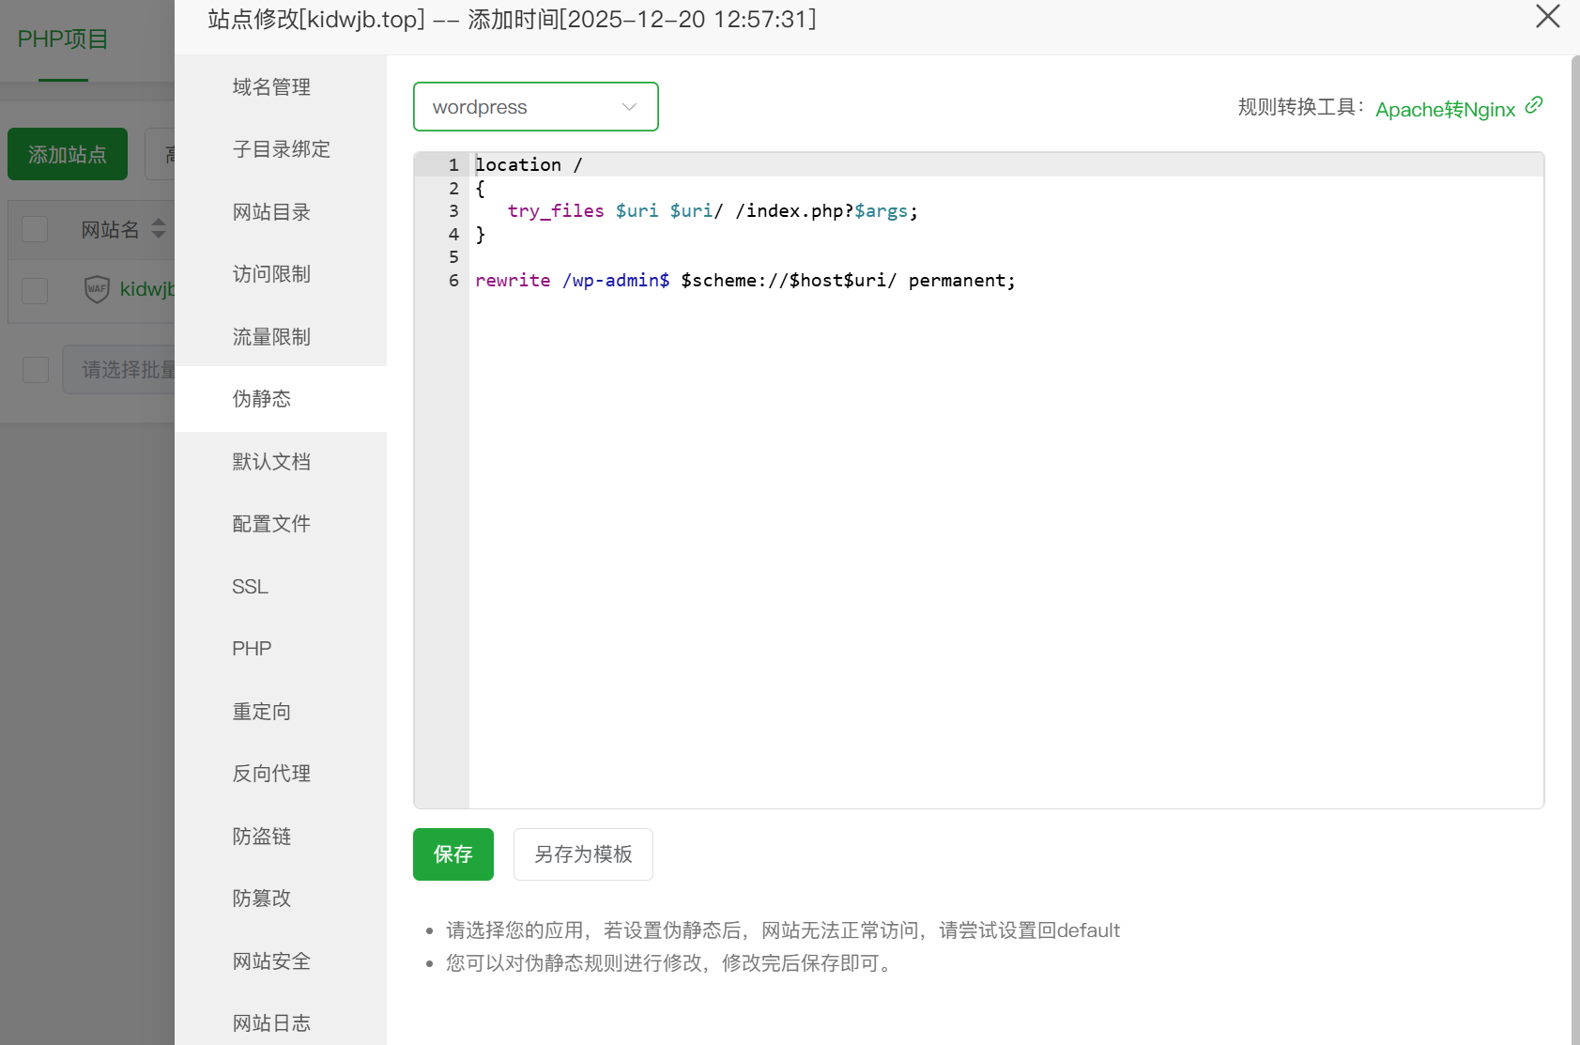1580x1045 pixels.
Task: Open the 域名管理 menu item
Action: [x=271, y=87]
